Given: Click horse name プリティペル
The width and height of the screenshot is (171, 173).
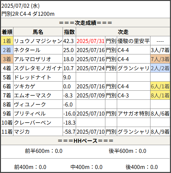Looking at the screenshot, I should pyautogui.click(x=30, y=114).
